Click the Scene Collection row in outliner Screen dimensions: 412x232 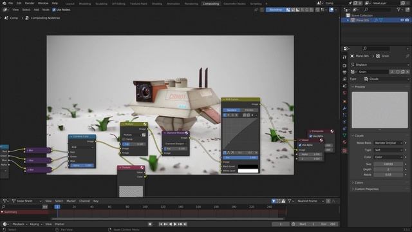[362, 15]
